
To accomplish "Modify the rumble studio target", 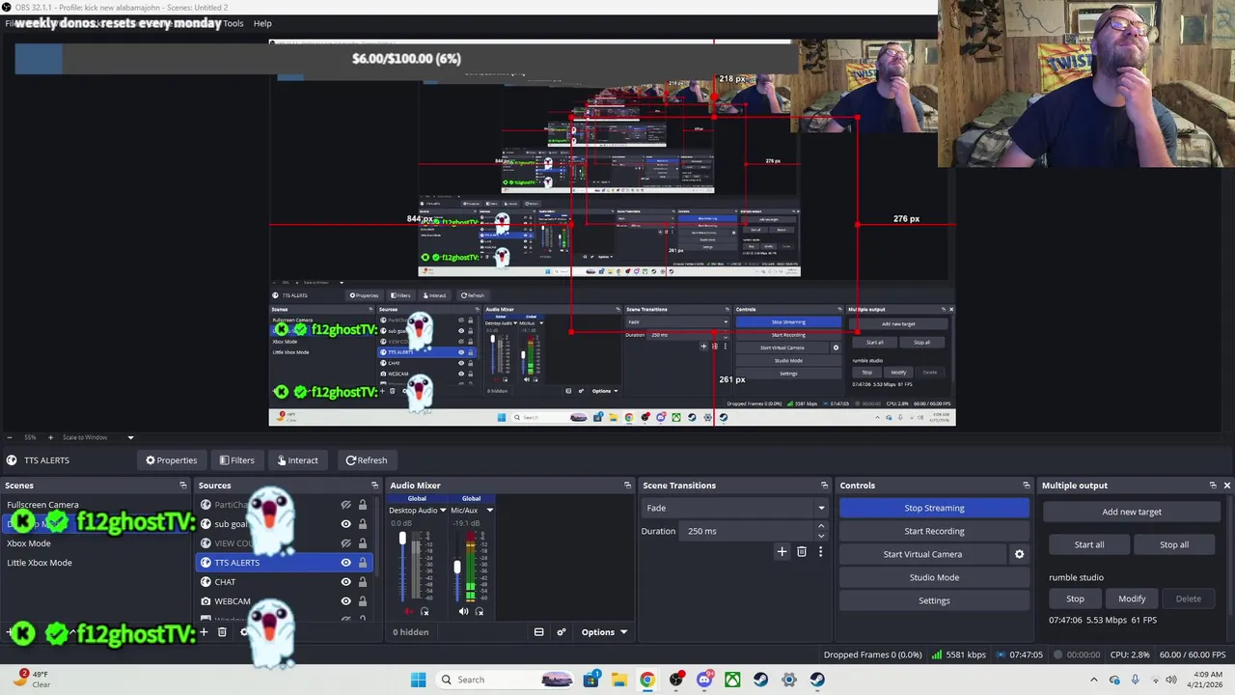I will tap(1132, 598).
